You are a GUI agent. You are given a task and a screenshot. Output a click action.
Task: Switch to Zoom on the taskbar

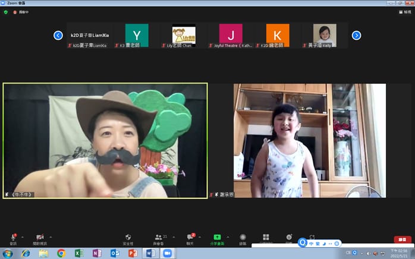point(167,254)
